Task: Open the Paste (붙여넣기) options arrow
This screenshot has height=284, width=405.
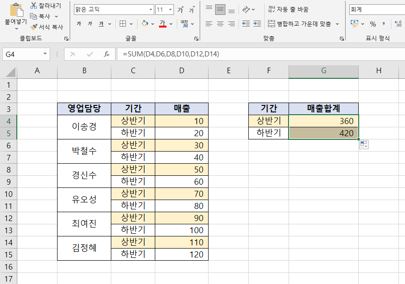Action: [x=16, y=28]
